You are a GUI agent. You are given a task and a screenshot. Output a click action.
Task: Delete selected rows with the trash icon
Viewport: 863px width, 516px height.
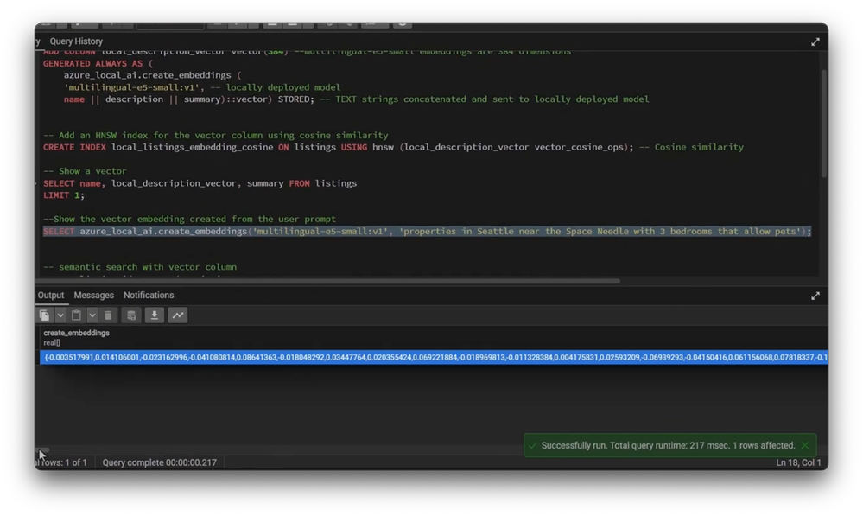coord(108,315)
